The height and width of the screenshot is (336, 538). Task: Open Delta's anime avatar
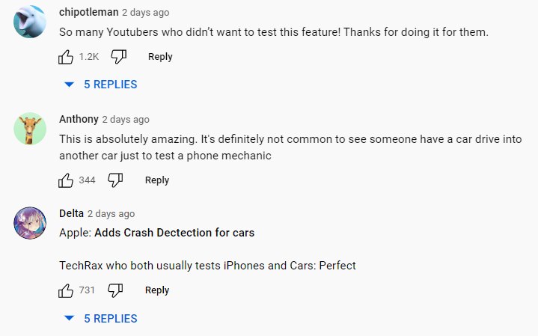(29, 222)
